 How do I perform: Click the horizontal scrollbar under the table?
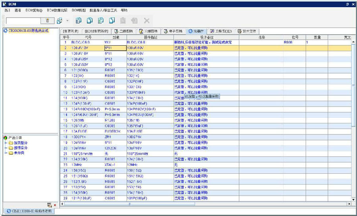(x=199, y=204)
